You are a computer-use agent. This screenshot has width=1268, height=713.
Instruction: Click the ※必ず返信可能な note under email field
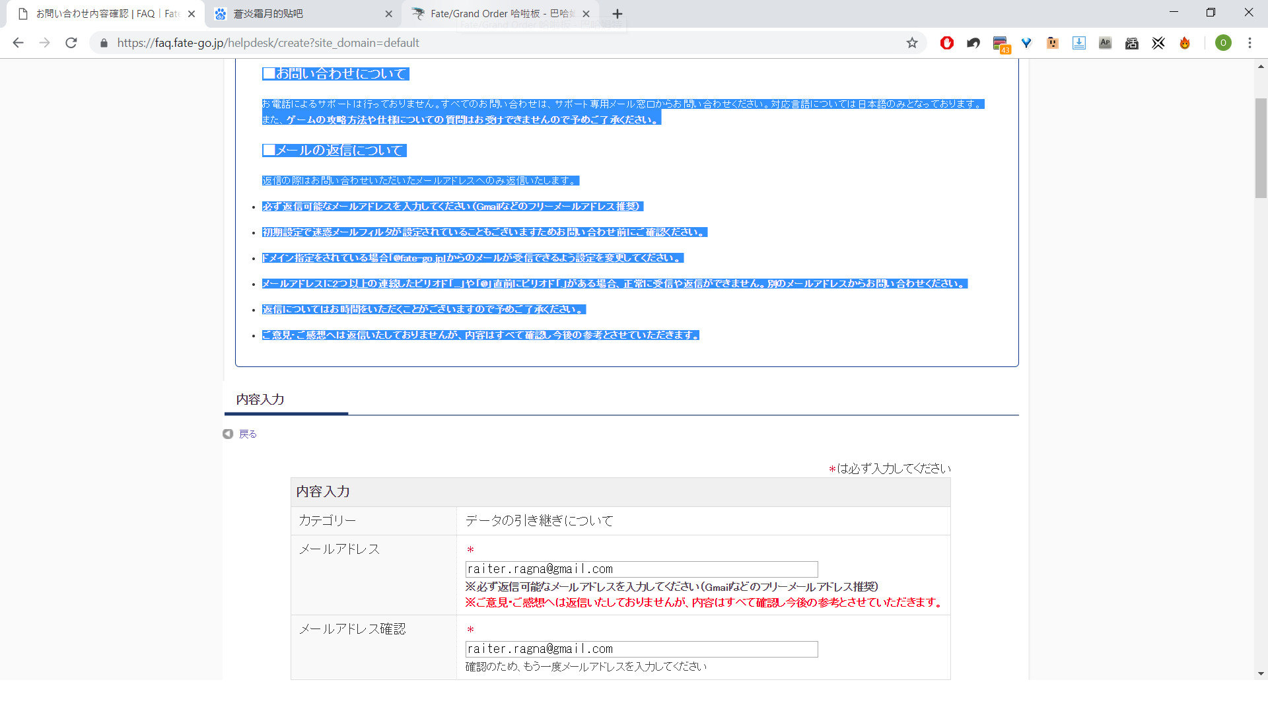tap(672, 587)
